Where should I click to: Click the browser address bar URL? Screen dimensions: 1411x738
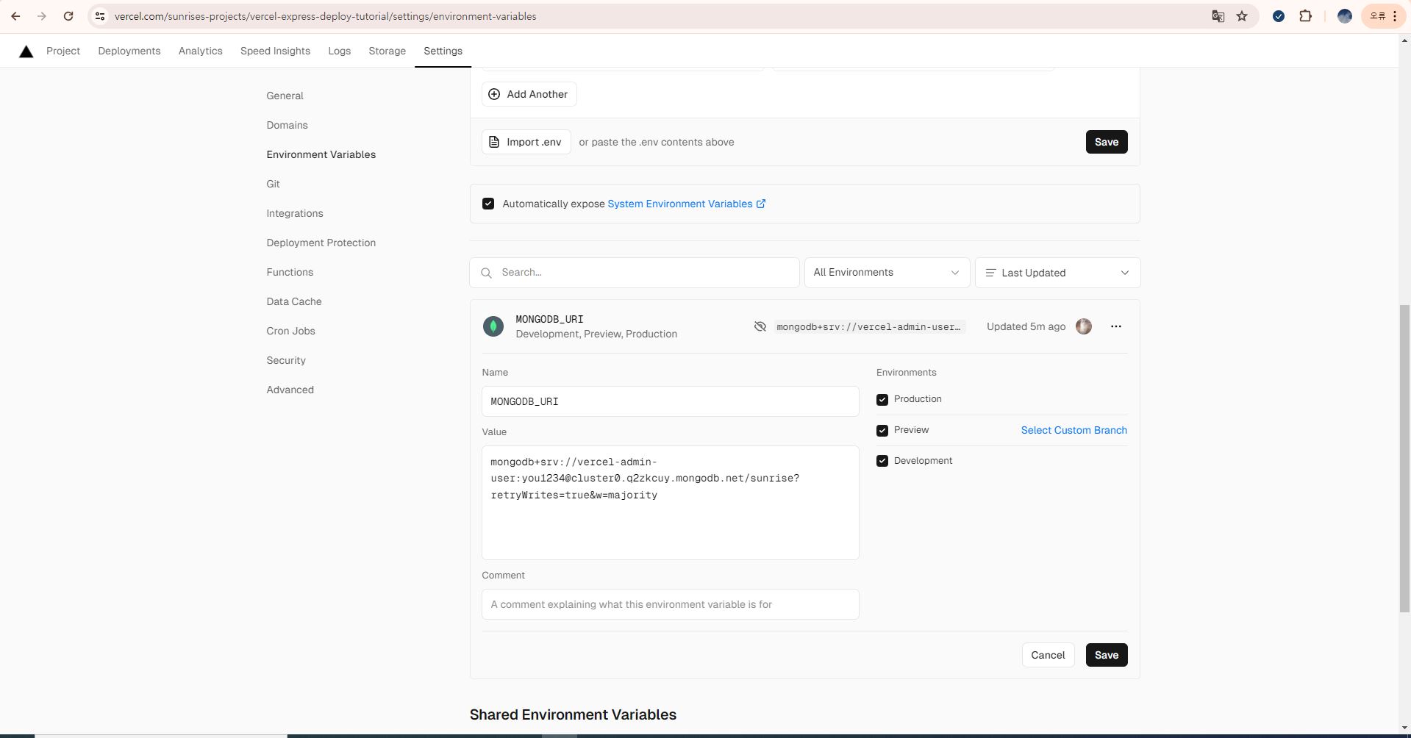click(x=325, y=16)
